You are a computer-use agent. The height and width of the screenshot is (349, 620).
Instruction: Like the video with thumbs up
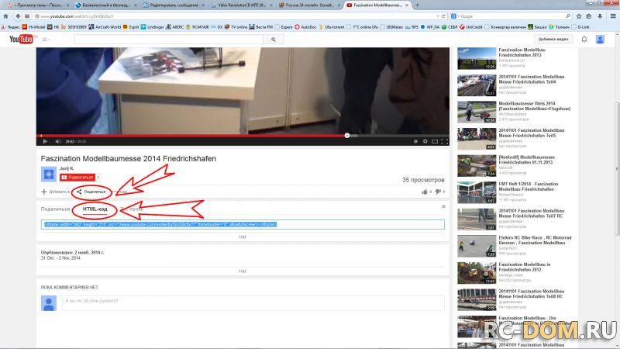pos(426,192)
